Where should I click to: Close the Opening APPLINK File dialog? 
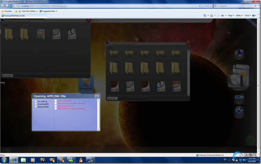[x=97, y=96]
